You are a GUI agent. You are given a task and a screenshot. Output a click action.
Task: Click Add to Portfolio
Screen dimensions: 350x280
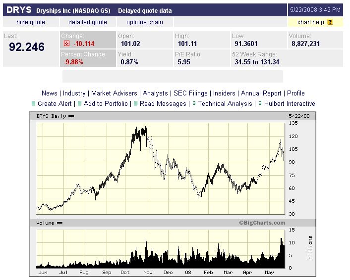pos(106,103)
